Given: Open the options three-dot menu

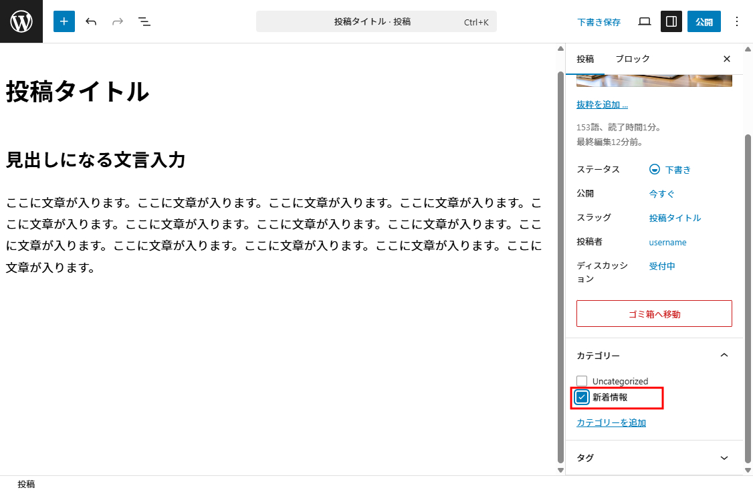Looking at the screenshot, I should pos(737,21).
